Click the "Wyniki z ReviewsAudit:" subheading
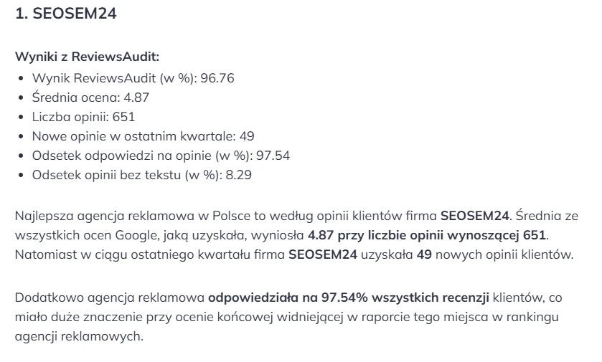The image size is (602, 362). [87, 56]
